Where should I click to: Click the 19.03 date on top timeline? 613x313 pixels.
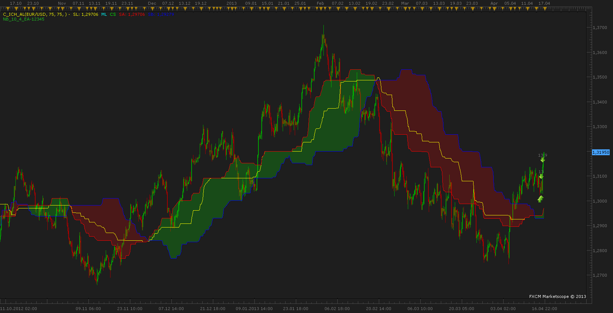coord(456,3)
